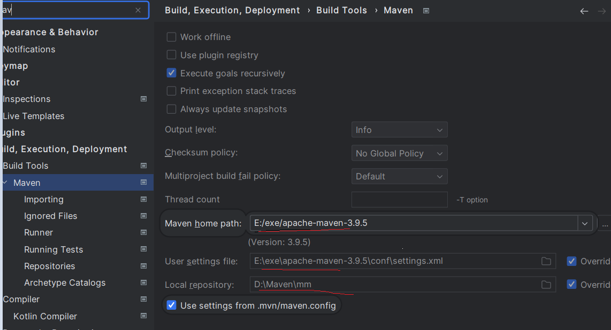
Task: Open Keymap settings page
Action: 14,66
